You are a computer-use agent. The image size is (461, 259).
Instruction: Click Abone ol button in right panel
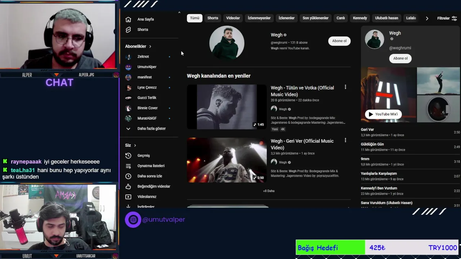click(x=400, y=58)
